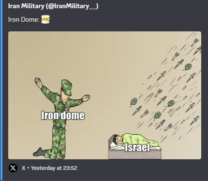Click the "Iron dome" caption in the image

63,115
